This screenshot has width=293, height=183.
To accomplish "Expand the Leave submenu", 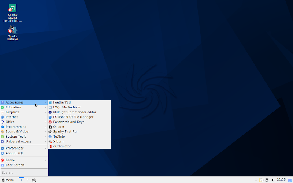I will [x=24, y=160].
